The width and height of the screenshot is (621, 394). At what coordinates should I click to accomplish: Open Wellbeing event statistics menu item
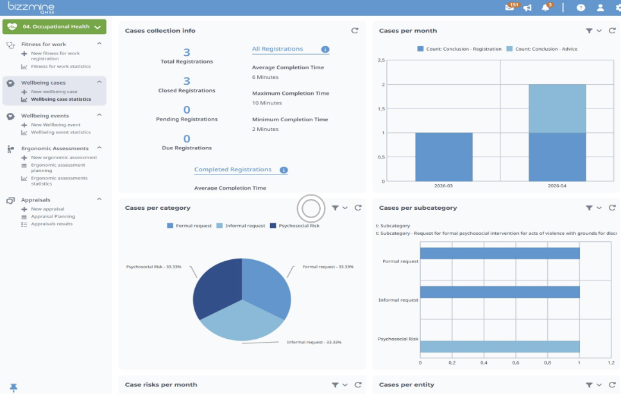(60, 132)
